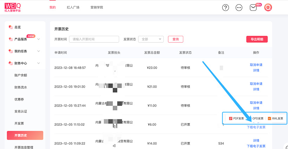The width and height of the screenshot is (288, 149).
Task: View 详情 for the ¥11.00 invoice
Action: click(x=256, y=108)
